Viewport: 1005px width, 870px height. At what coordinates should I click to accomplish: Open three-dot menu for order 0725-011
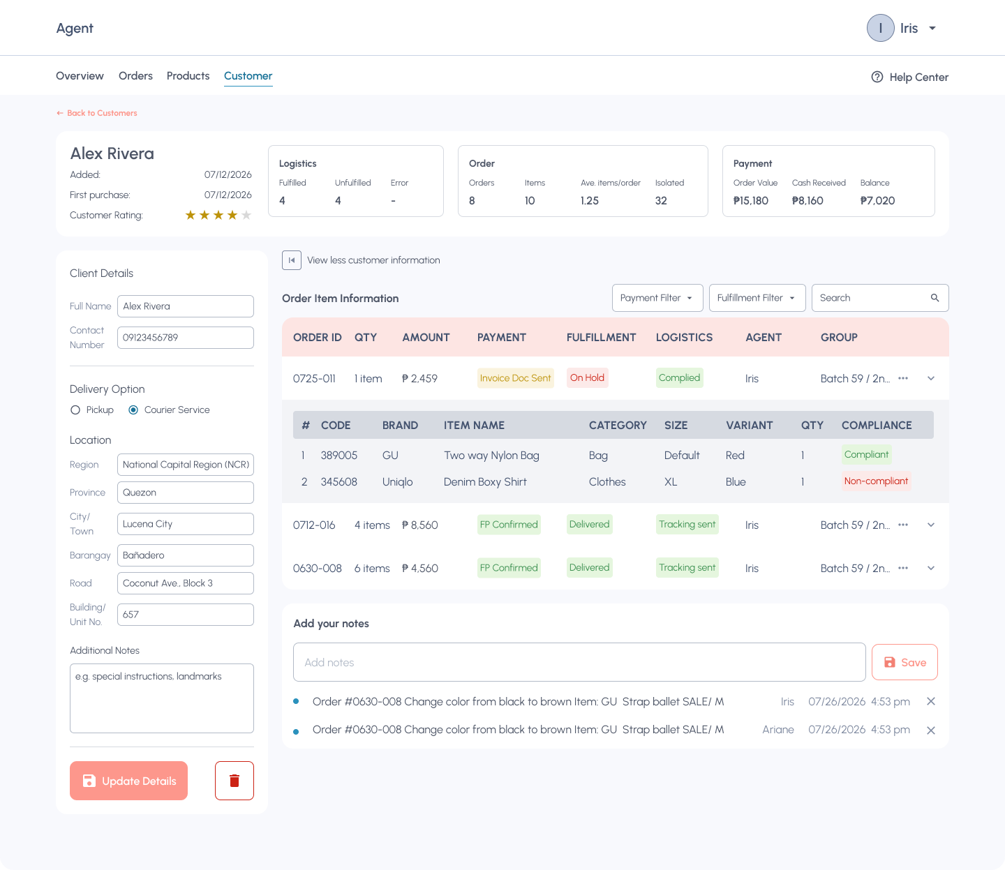click(x=903, y=378)
